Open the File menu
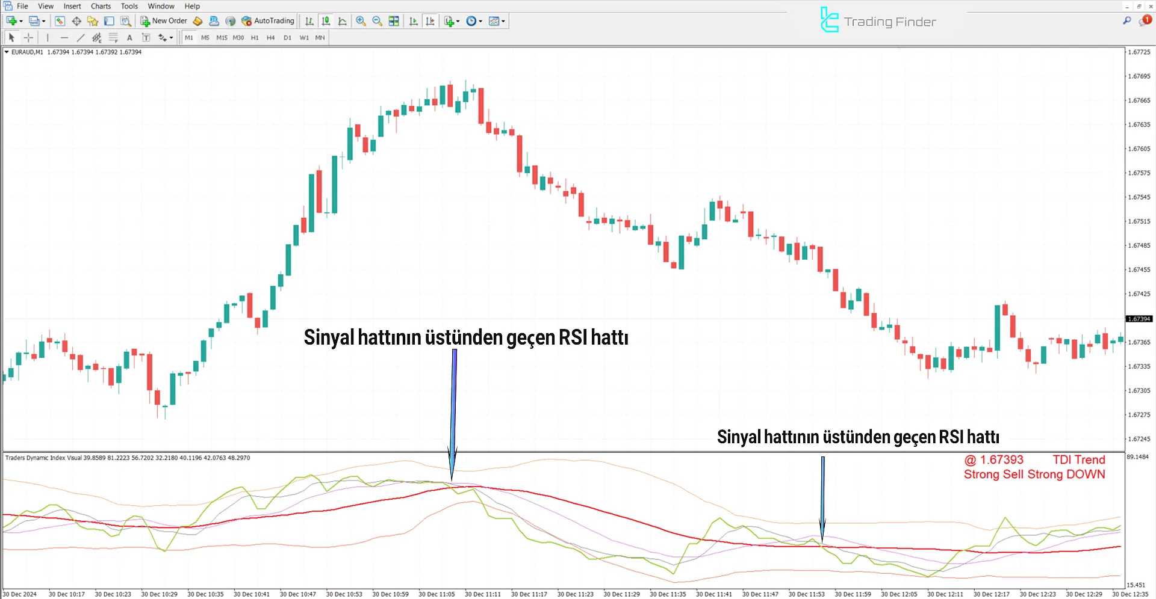Image resolution: width=1156 pixels, height=599 pixels. tap(22, 6)
